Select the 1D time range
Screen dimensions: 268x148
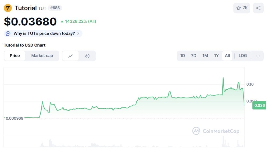point(183,56)
